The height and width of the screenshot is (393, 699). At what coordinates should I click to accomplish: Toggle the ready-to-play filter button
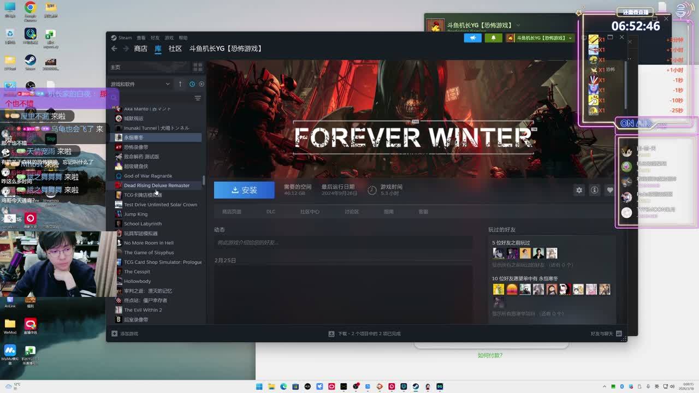point(202,84)
